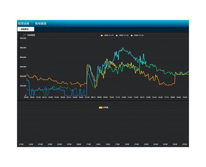Click the yellow 总电量 legend swatch
Image resolution: width=206 pixels, height=167 pixels.
click(x=100, y=107)
